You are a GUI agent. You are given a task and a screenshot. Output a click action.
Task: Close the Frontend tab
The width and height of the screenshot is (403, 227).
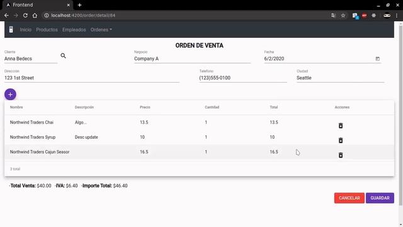pyautogui.click(x=69, y=5)
